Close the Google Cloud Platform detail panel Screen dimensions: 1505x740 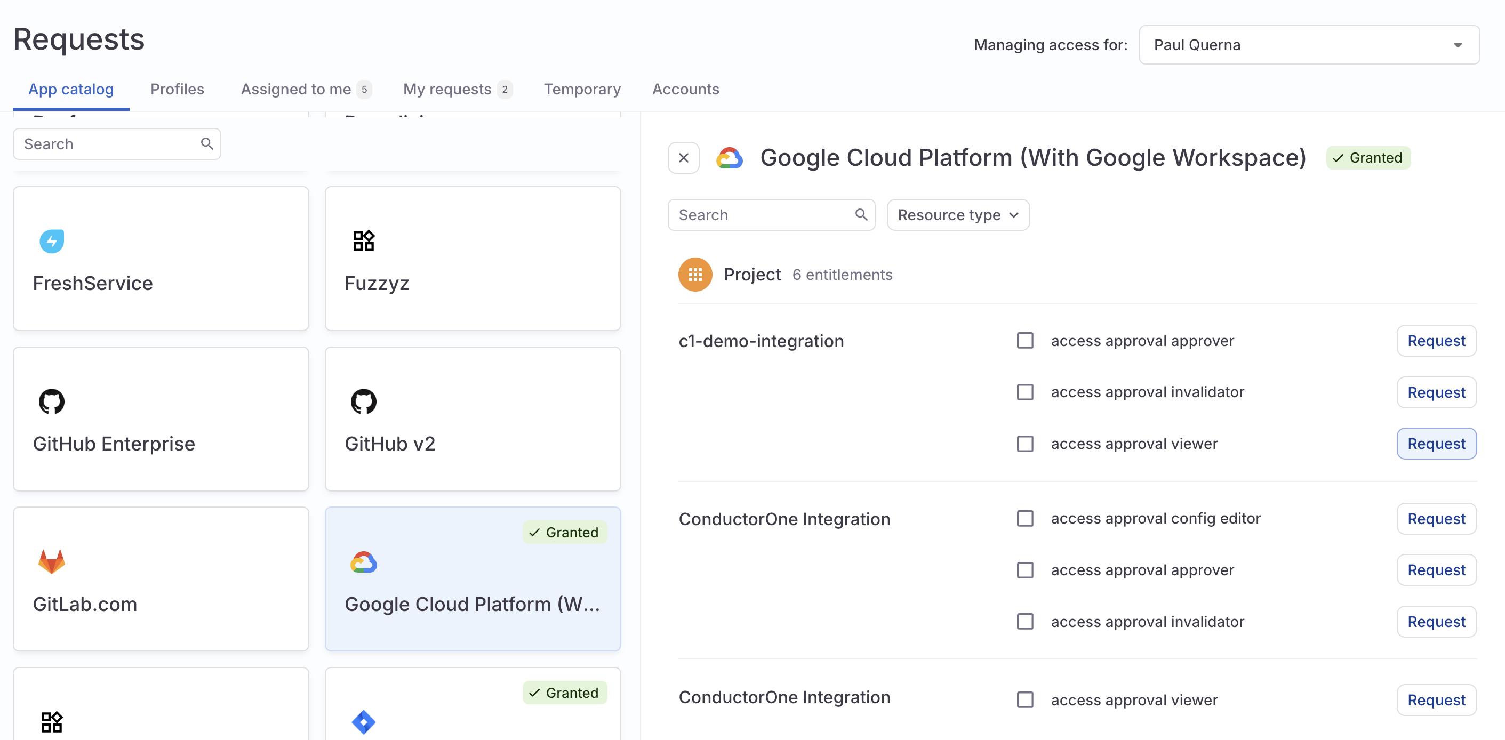pos(684,158)
